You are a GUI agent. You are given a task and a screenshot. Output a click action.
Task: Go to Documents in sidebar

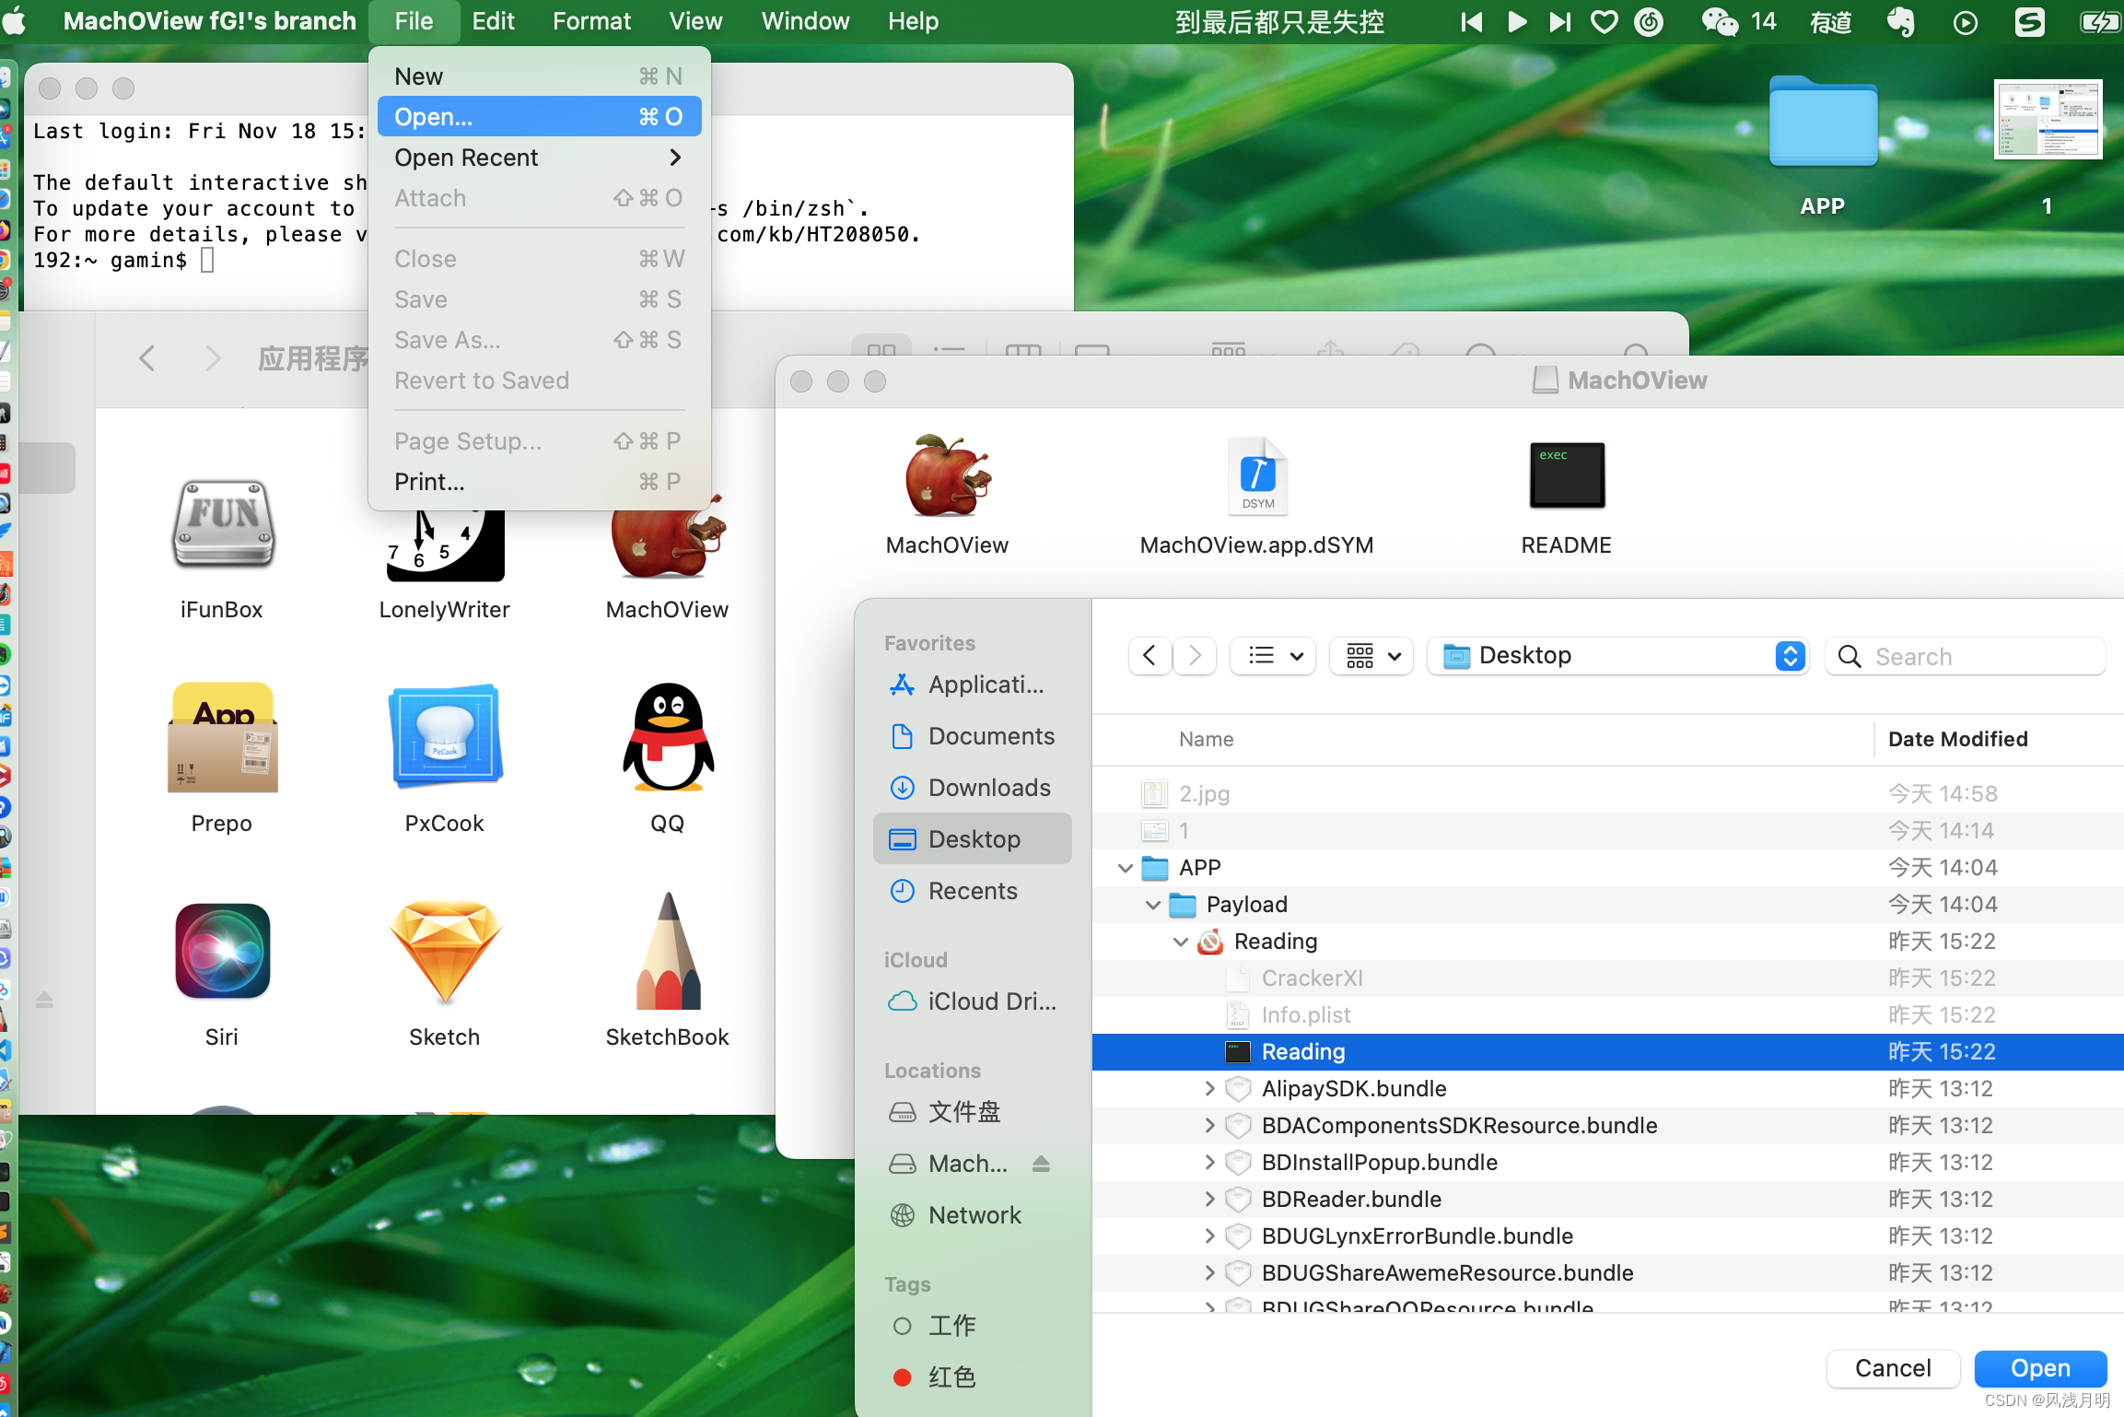[x=972, y=736]
